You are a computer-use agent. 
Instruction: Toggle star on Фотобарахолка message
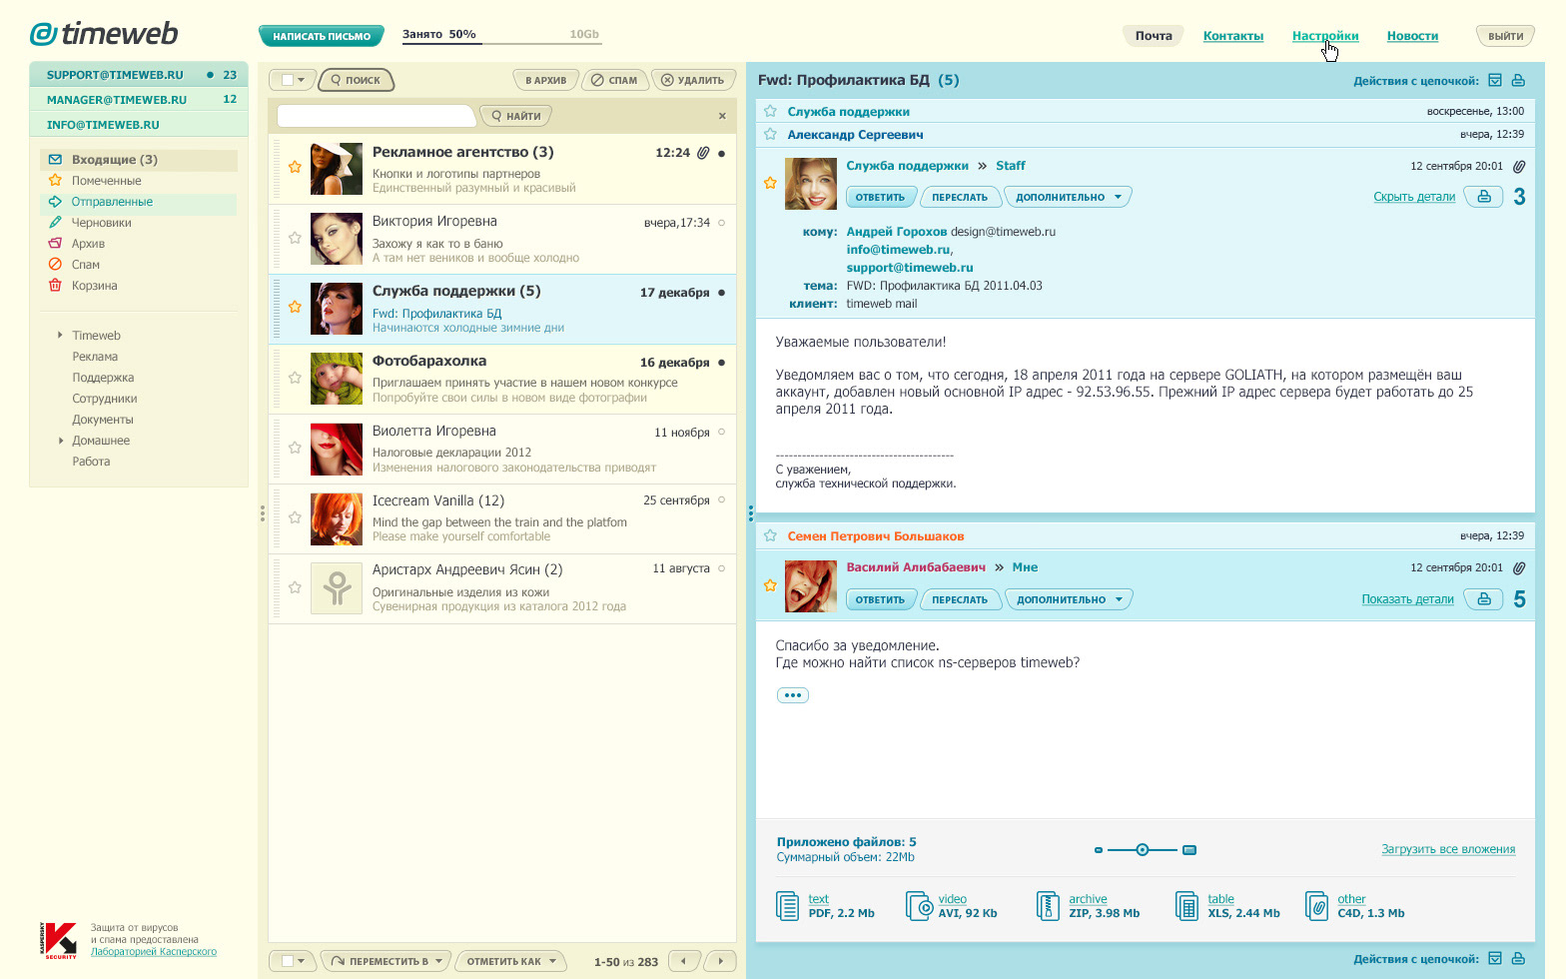pyautogui.click(x=295, y=378)
